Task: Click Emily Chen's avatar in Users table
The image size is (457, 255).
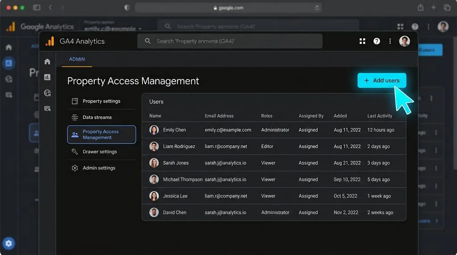Action: tap(154, 130)
